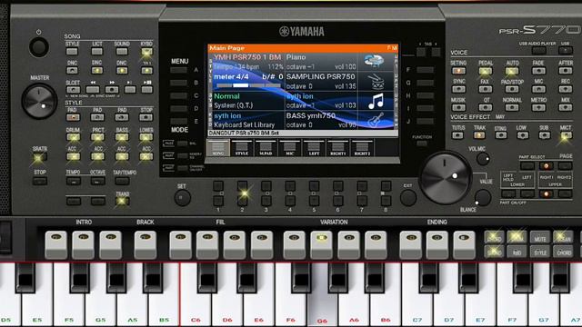The image size is (582, 327).
Task: Click the fast-forward button in SONG section
Action: pos(112,89)
